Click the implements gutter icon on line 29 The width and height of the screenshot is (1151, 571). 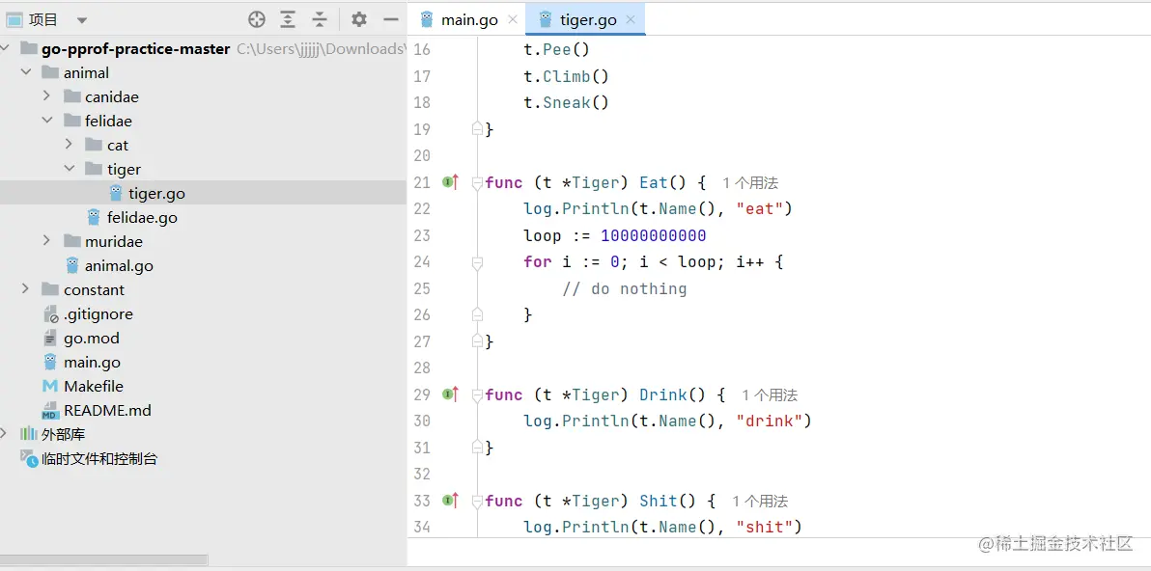click(x=450, y=394)
